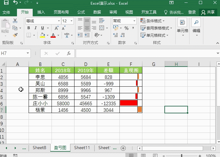Increase decimal places
The image size is (220, 157).
point(115,35)
